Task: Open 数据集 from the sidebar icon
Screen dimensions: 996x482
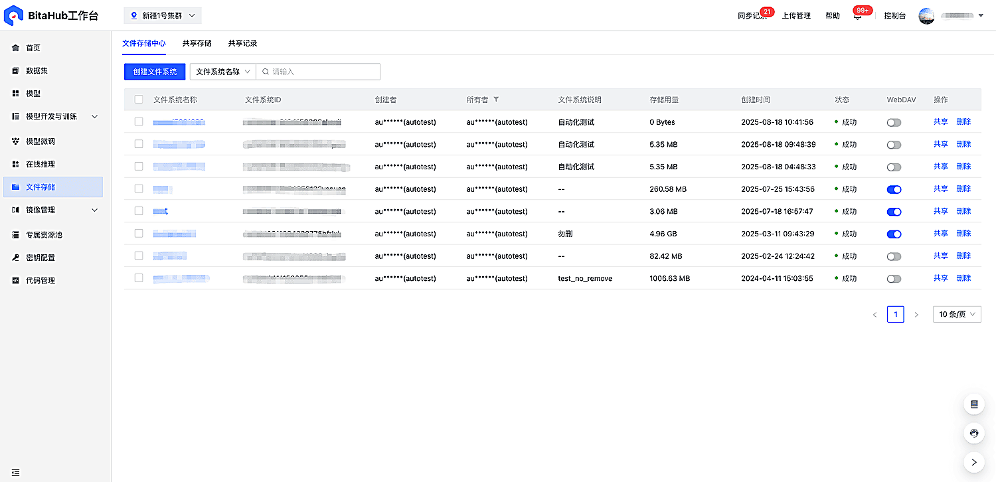Action: (x=16, y=71)
